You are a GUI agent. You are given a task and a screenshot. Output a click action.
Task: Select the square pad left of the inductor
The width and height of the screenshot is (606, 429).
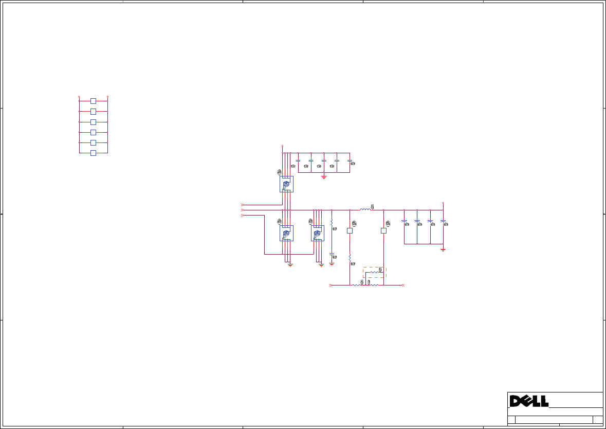(x=350, y=230)
